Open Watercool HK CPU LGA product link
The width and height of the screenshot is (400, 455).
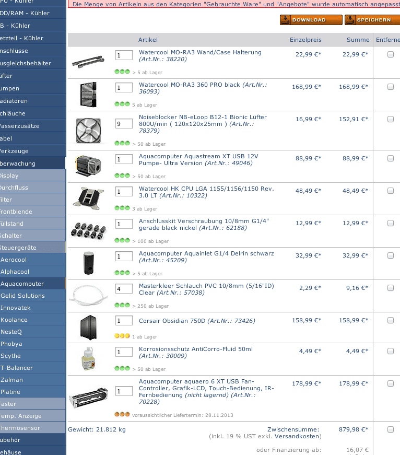[x=206, y=192]
